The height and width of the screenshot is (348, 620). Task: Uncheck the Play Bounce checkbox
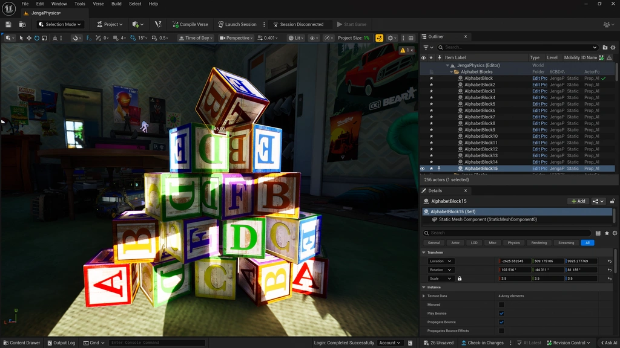coord(501,314)
